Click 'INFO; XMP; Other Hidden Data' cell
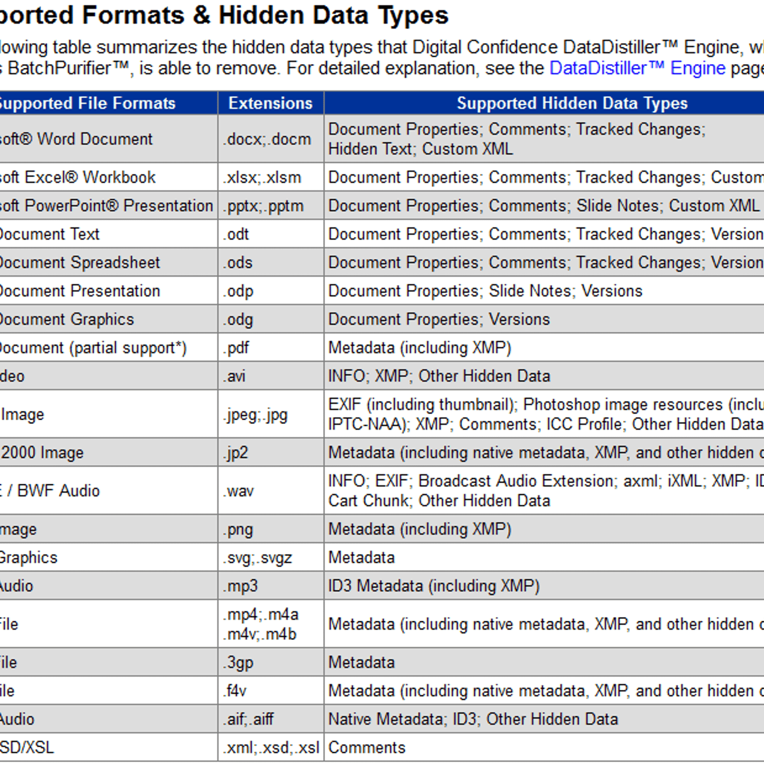 [544, 376]
